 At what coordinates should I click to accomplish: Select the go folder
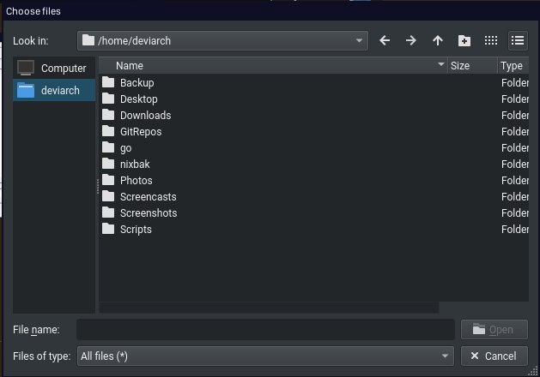pyautogui.click(x=313, y=147)
